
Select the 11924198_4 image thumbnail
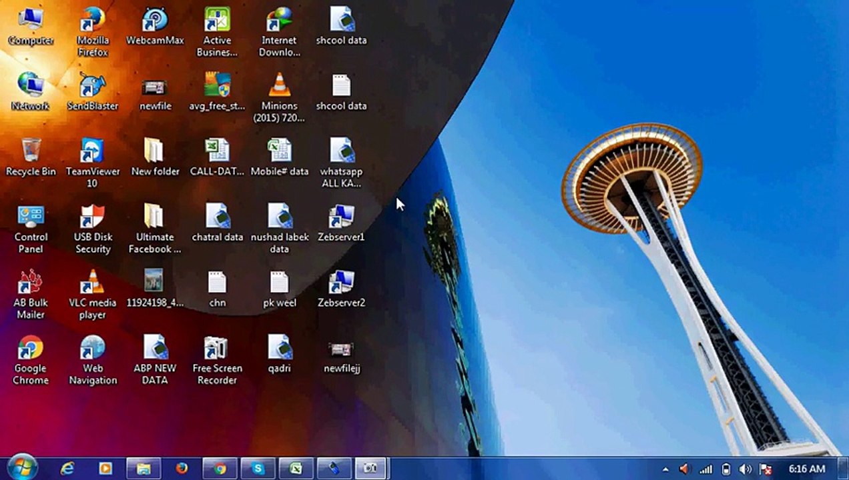(x=155, y=289)
